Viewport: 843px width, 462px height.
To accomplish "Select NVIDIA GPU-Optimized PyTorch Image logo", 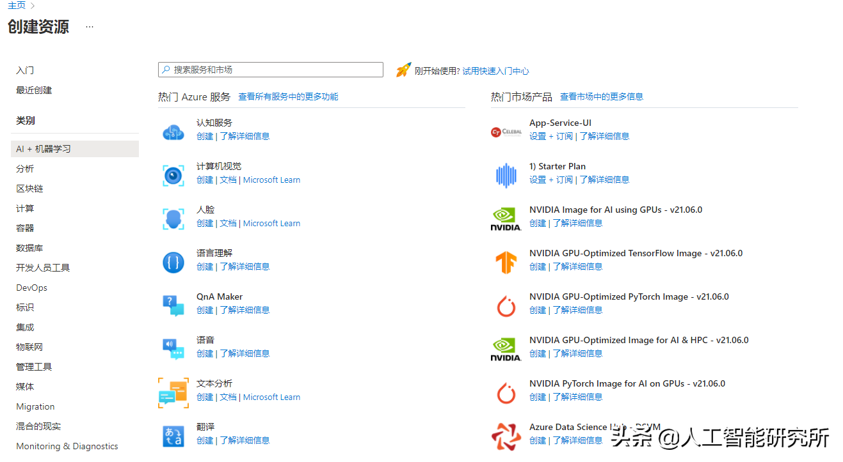I will click(506, 305).
